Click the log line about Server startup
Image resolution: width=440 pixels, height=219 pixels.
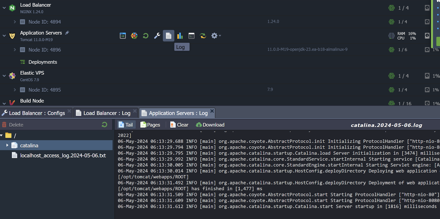tap(277, 206)
